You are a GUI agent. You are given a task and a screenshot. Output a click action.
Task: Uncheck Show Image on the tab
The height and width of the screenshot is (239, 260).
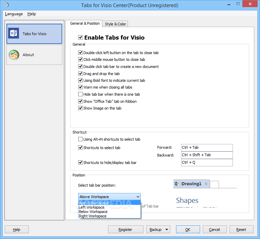(81, 108)
